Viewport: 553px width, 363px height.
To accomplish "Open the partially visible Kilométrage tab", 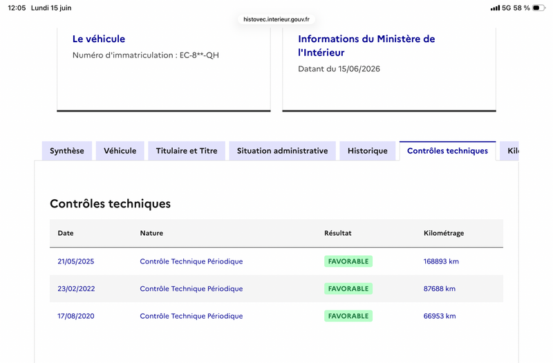I will (x=509, y=151).
